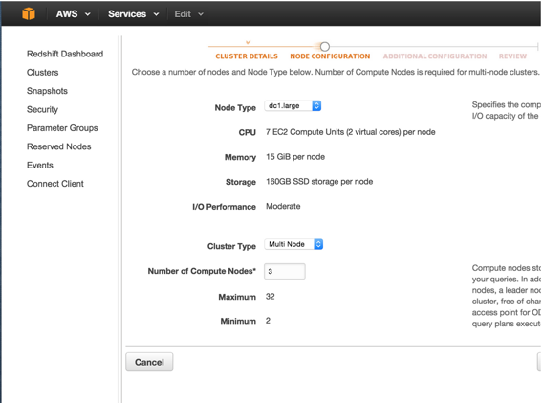Open Reserved Nodes in sidebar
Screen dimensions: 543x403
59,146
